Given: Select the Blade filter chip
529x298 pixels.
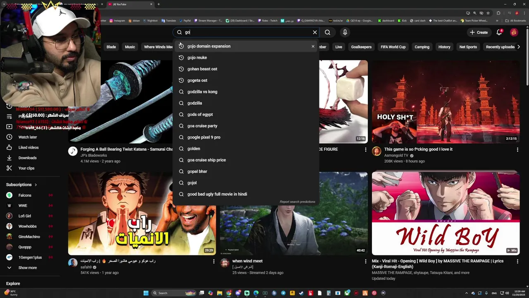Looking at the screenshot, I should 111,47.
